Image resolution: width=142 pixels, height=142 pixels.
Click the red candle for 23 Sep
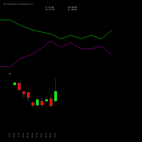click(33, 104)
